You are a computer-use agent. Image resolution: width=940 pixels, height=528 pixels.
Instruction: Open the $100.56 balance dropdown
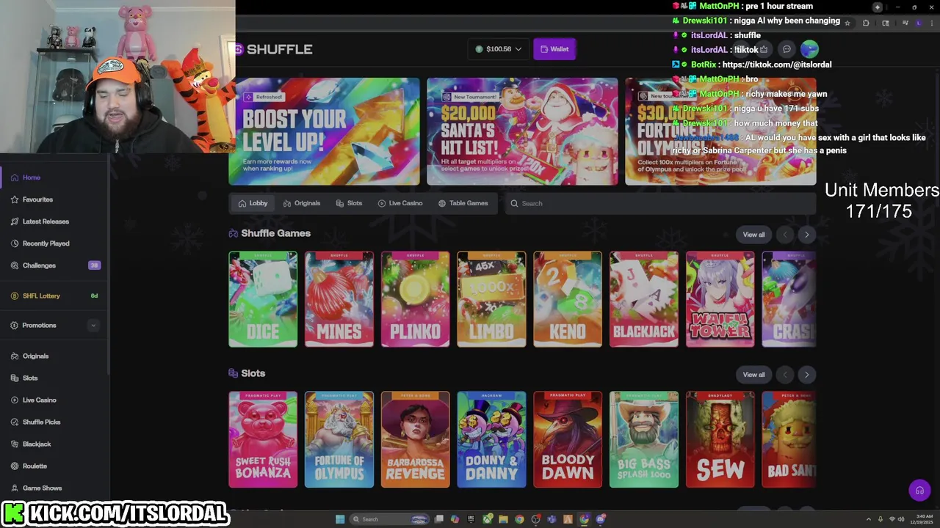click(x=498, y=49)
